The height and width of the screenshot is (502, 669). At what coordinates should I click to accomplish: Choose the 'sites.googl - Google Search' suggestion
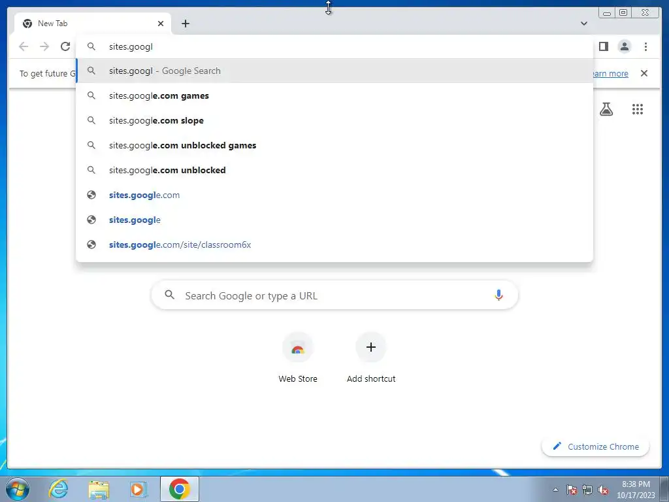click(x=334, y=71)
